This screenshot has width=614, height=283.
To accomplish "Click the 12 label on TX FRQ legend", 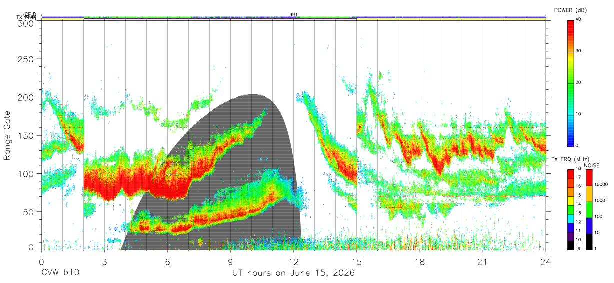I will 578,222.
